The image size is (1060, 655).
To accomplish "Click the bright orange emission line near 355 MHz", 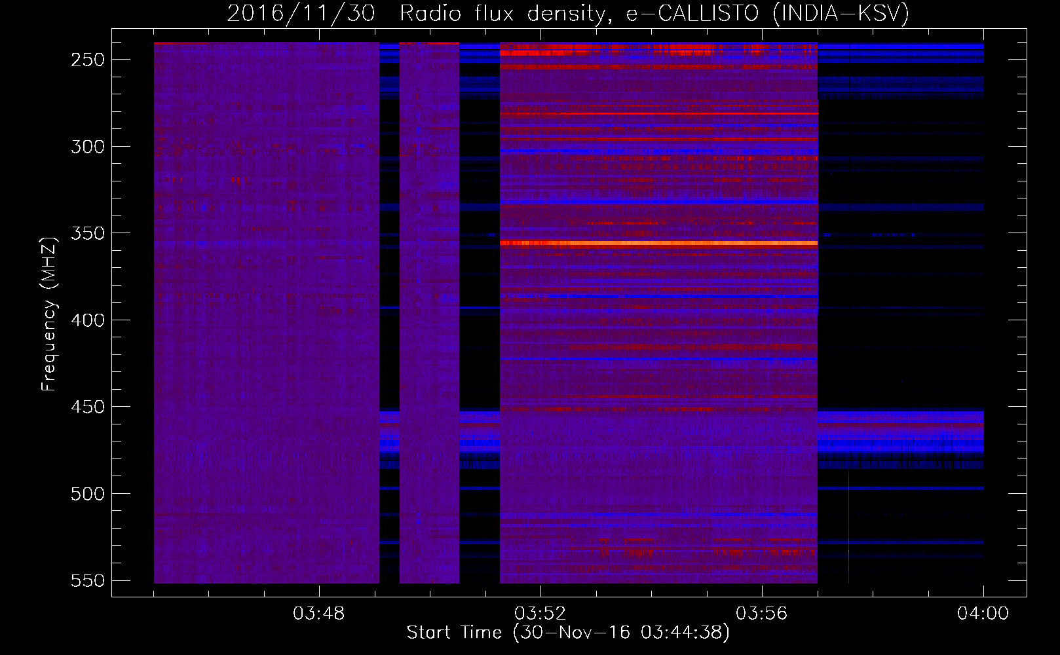I will 658,243.
